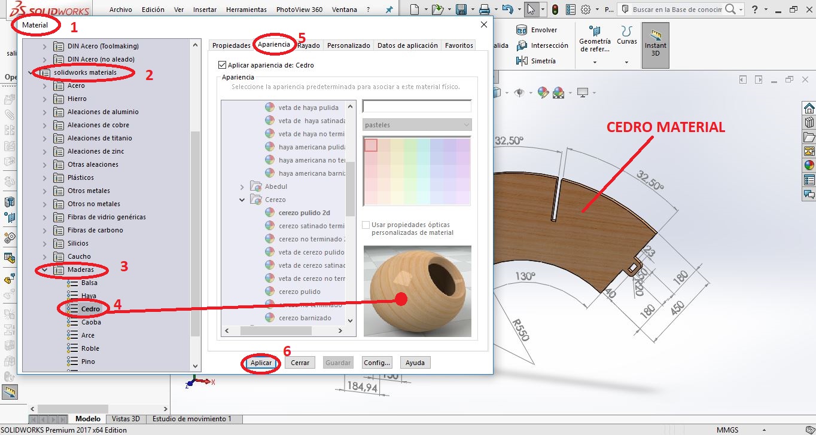Click the Cerrar button
The height and width of the screenshot is (435, 816).
[300, 363]
